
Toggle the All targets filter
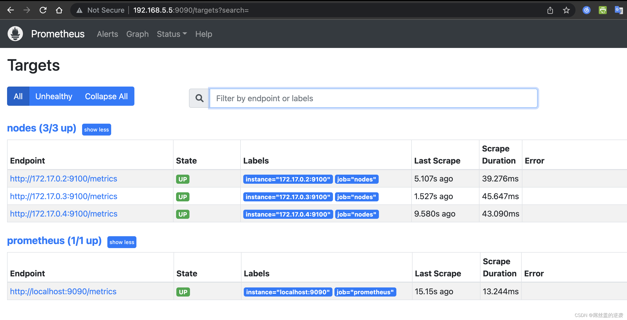pyautogui.click(x=18, y=96)
